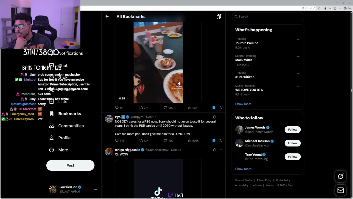Go back using the arrow beside All Bookmarks
Viewport: 353px width, 199px height.
[x=107, y=17]
